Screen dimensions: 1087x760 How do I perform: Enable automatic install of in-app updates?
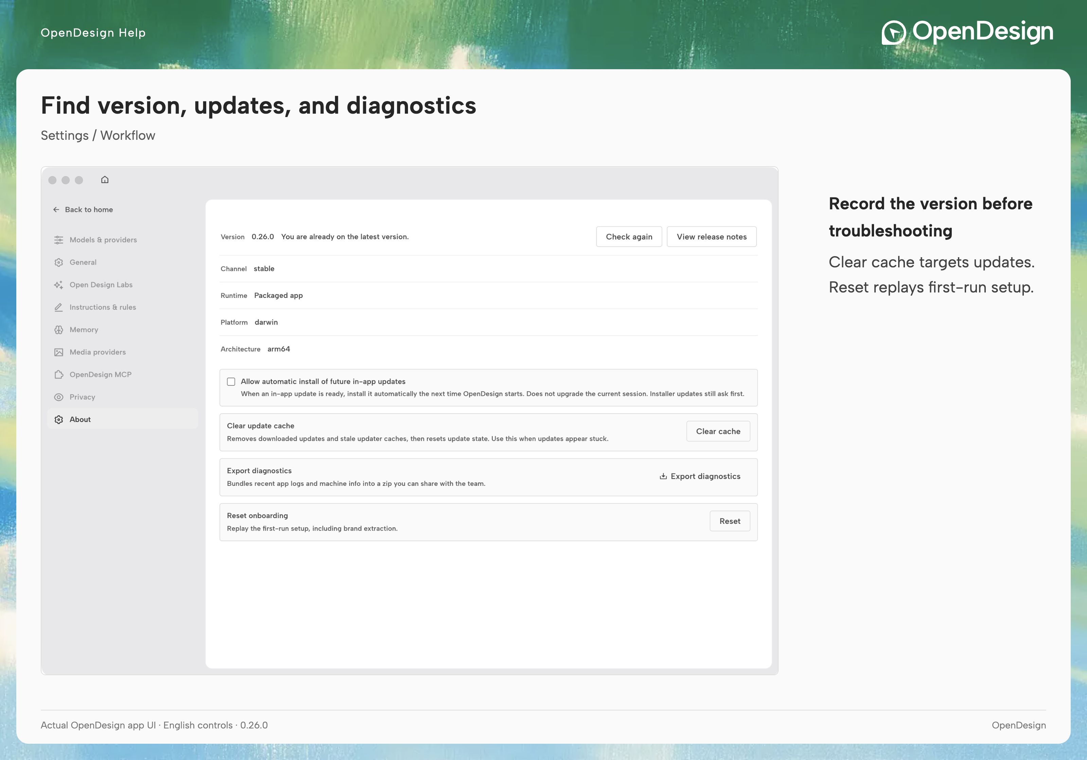(x=231, y=382)
